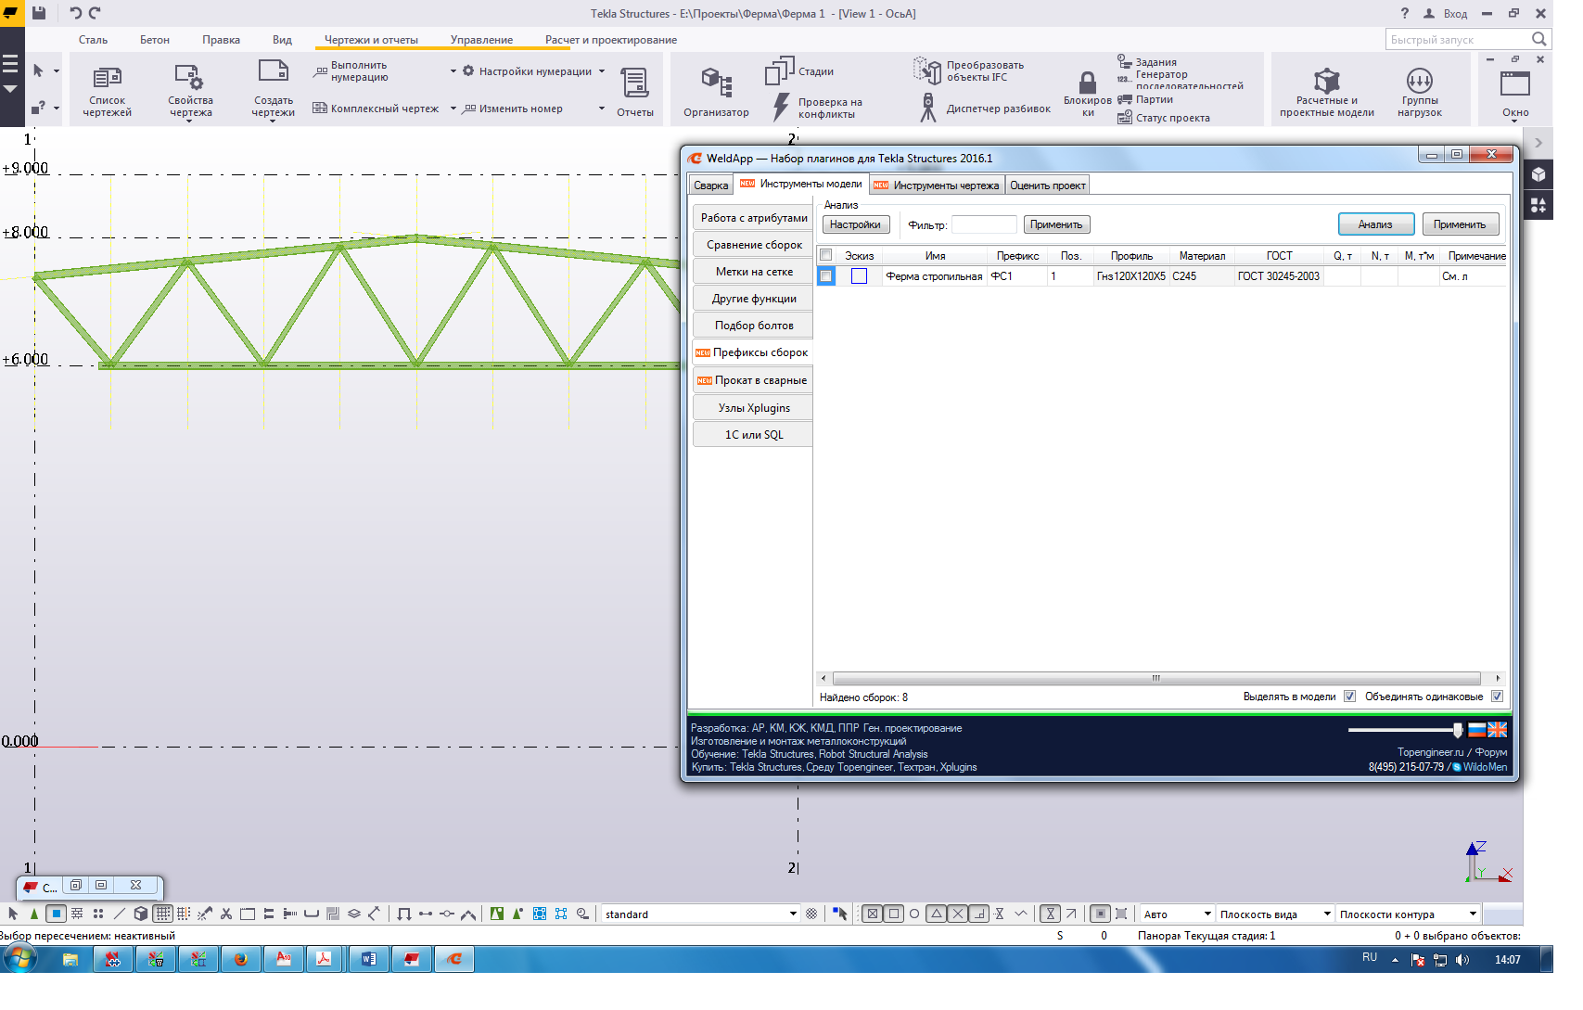1583x1010 pixels.
Task: Toggle the 'Выделять в модели' checkbox
Action: click(1349, 697)
